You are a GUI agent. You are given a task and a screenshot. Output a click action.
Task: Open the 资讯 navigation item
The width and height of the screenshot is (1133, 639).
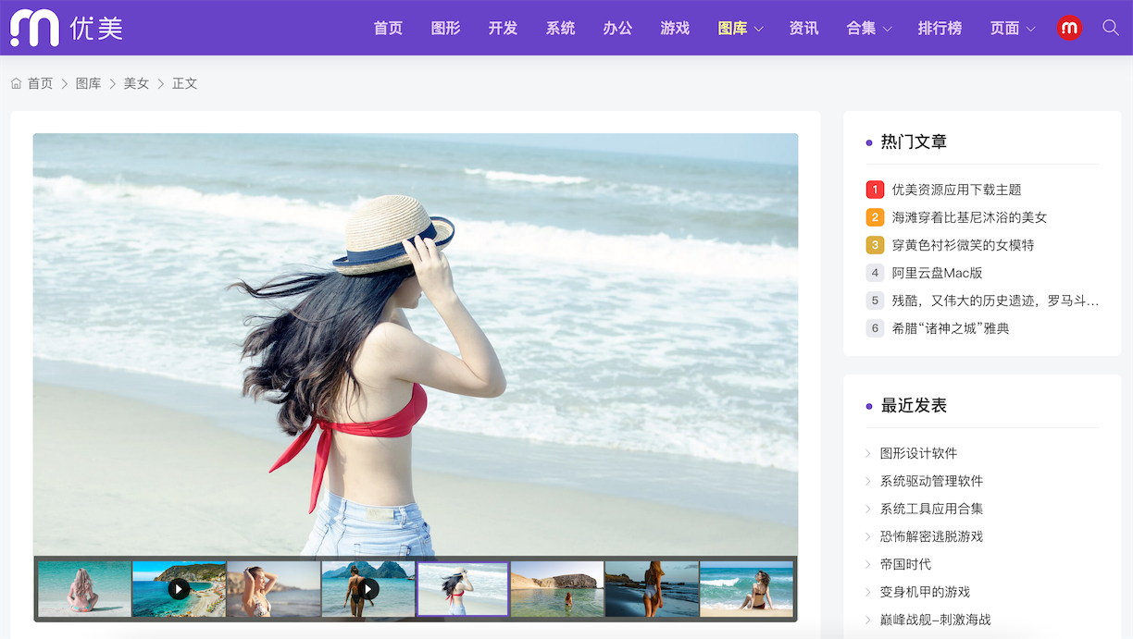(x=803, y=29)
